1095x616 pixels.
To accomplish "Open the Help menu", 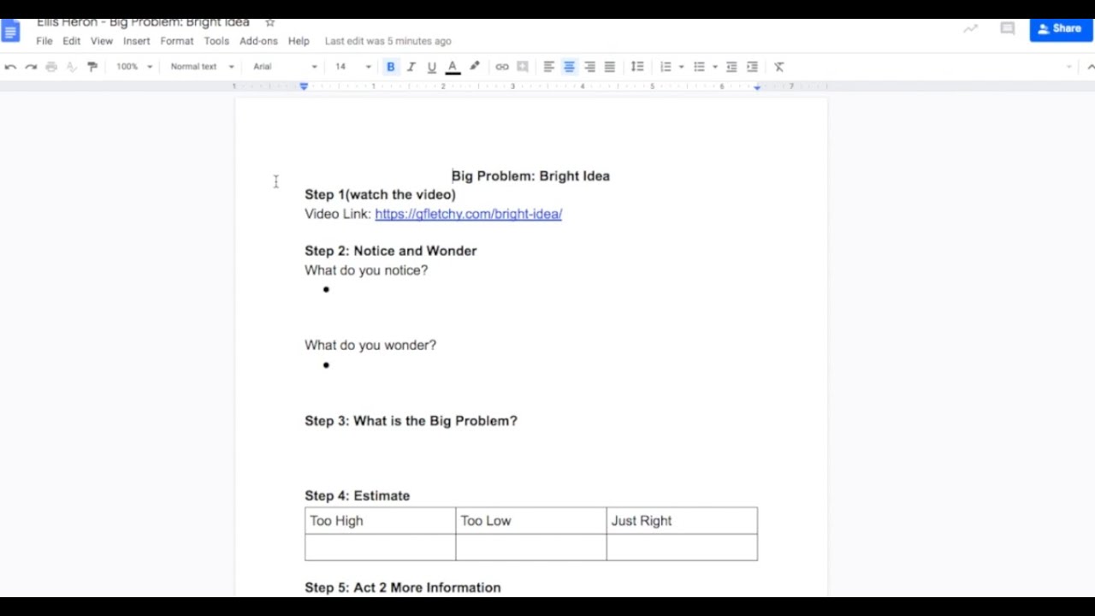I will click(x=299, y=41).
